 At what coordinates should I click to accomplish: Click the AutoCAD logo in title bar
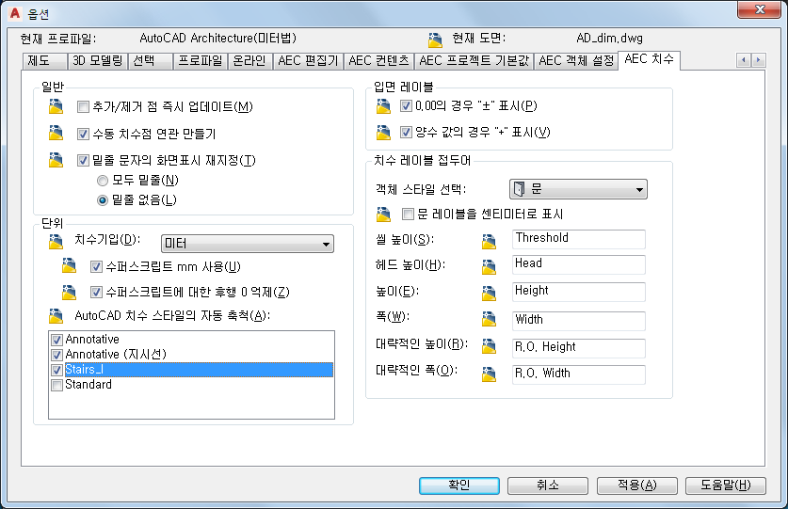[x=15, y=13]
